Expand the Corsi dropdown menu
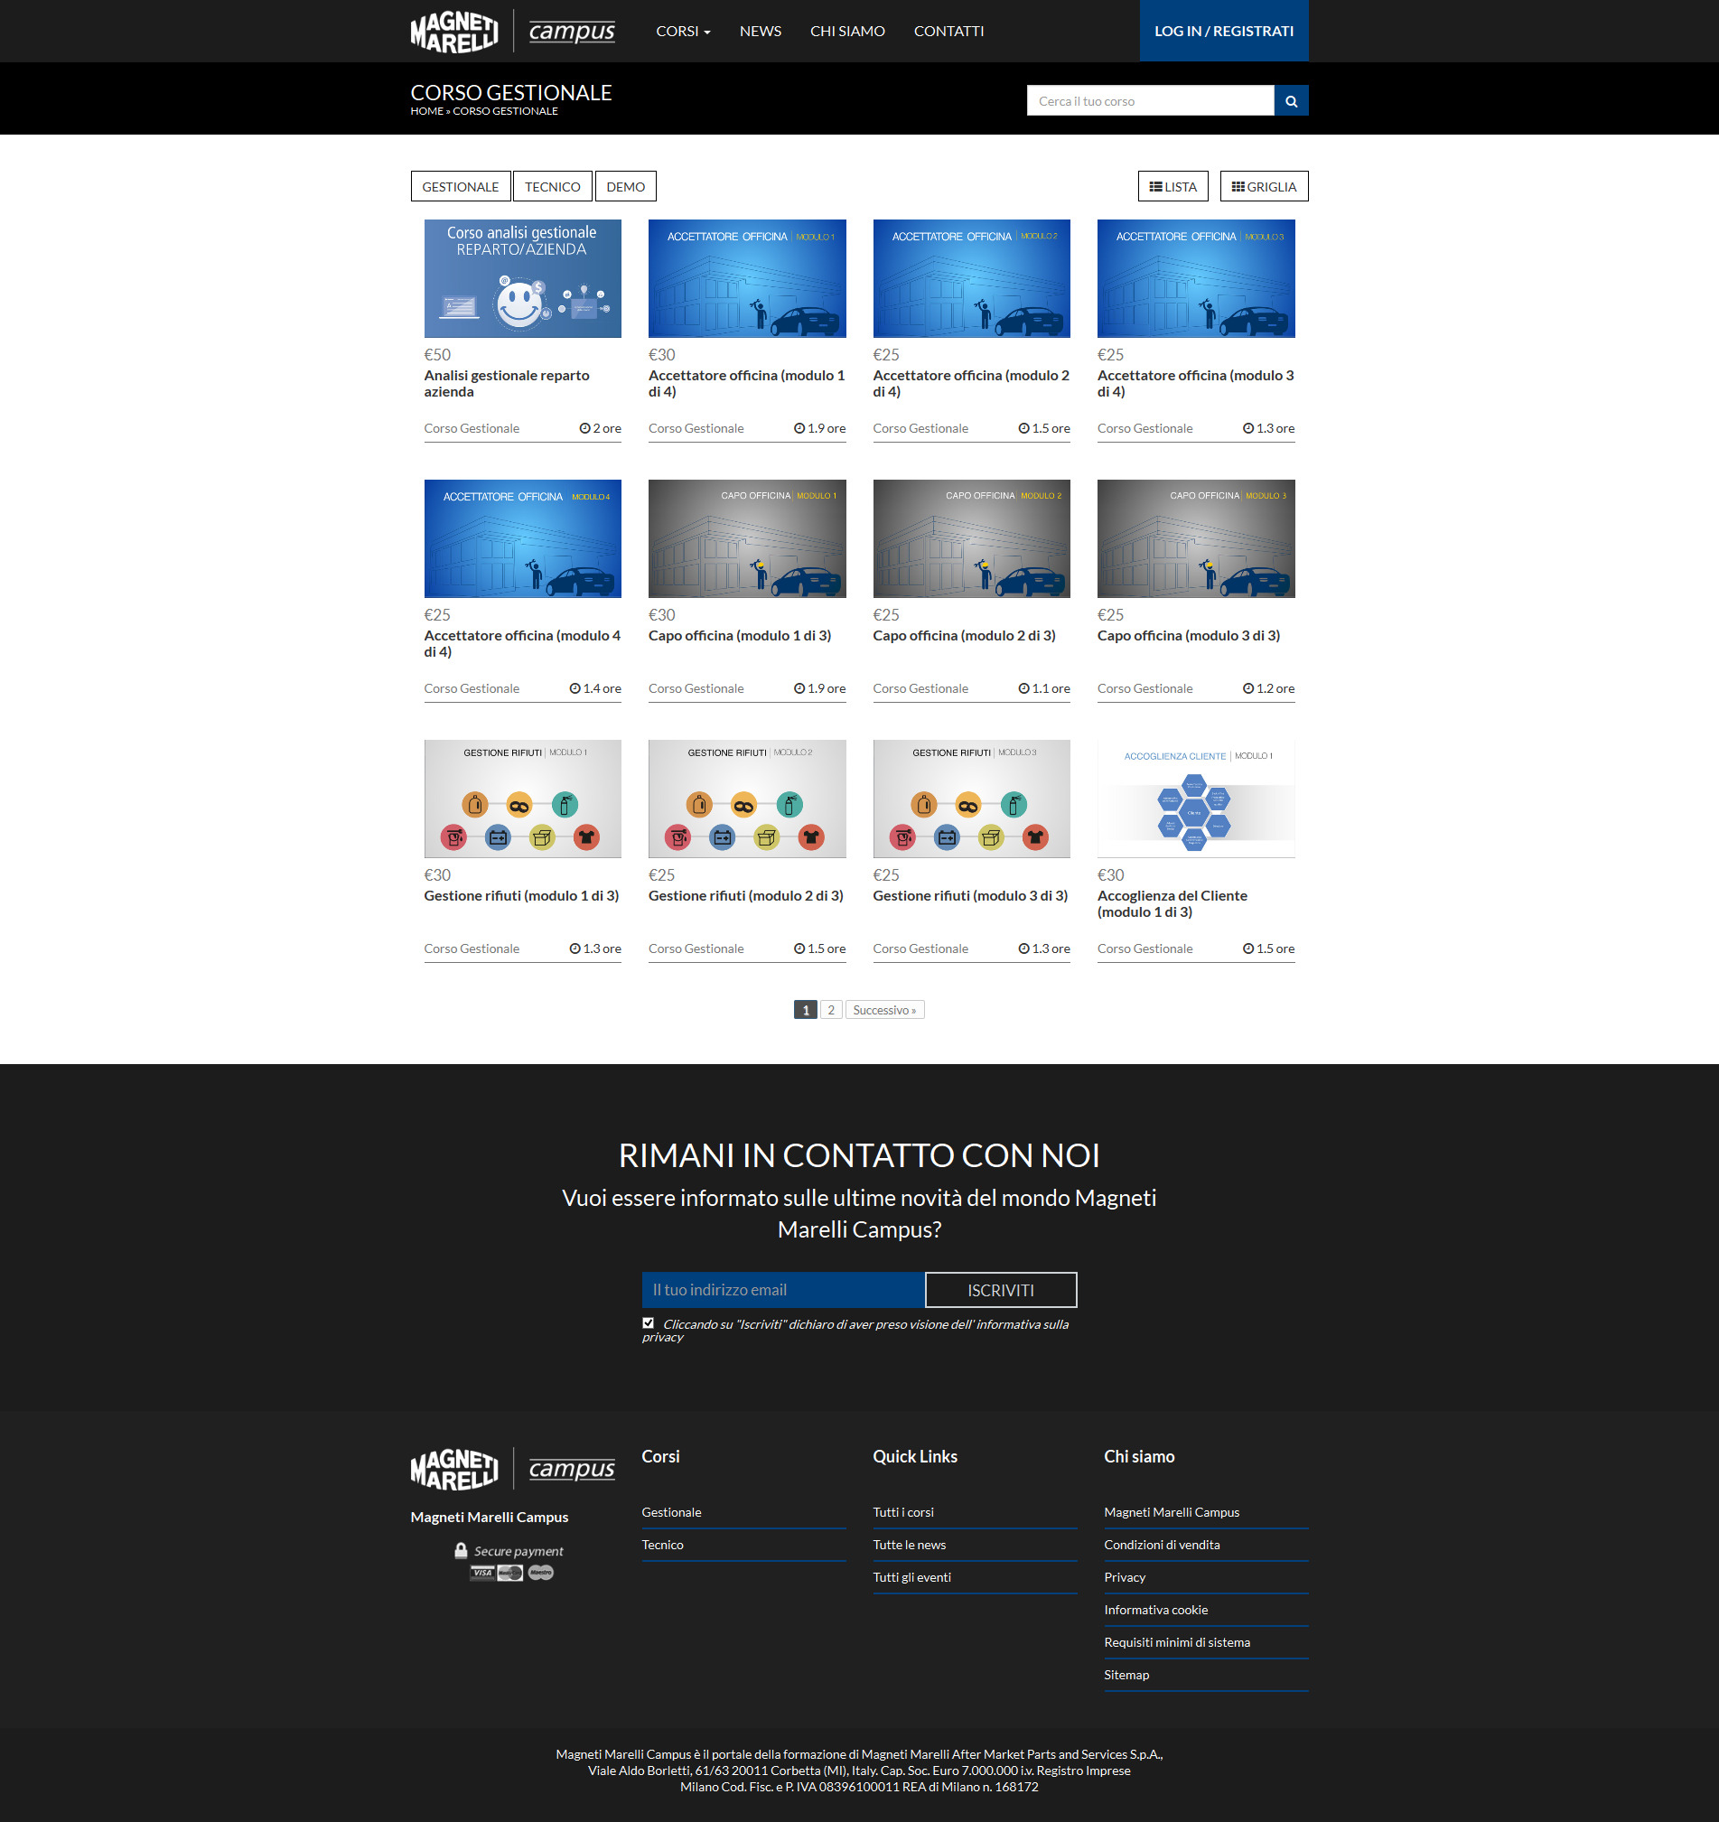The image size is (1719, 1822). (683, 31)
